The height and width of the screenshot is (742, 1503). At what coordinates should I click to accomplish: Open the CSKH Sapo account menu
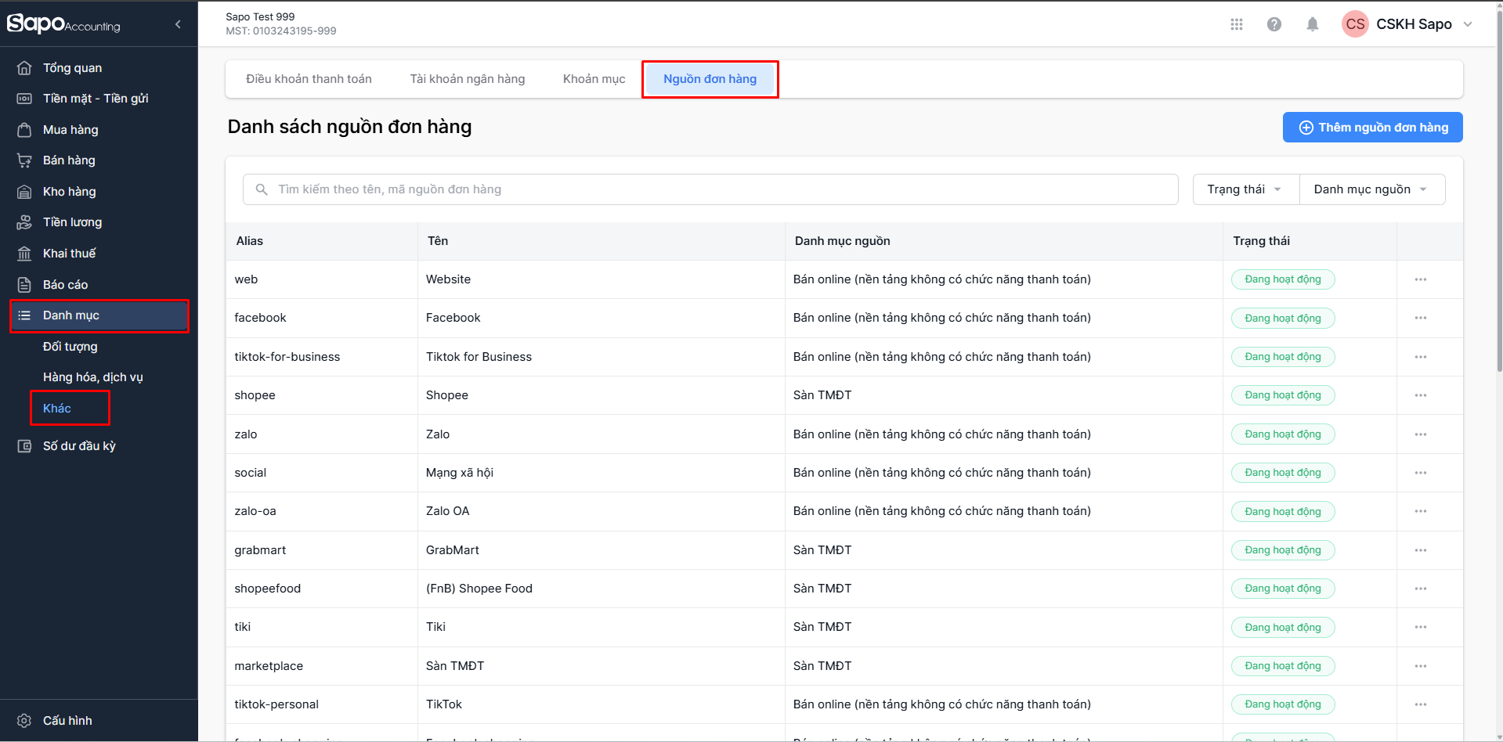(1408, 24)
